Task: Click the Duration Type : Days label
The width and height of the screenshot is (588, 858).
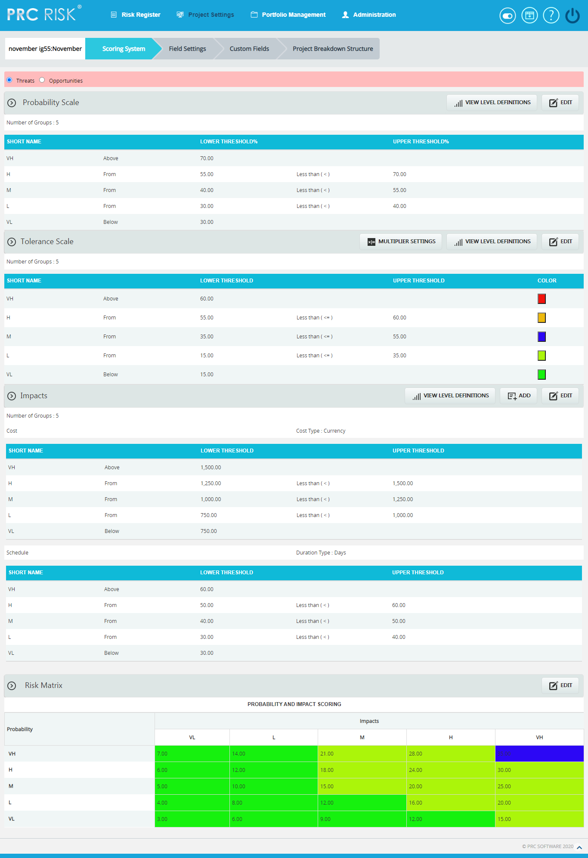Action: tap(321, 553)
